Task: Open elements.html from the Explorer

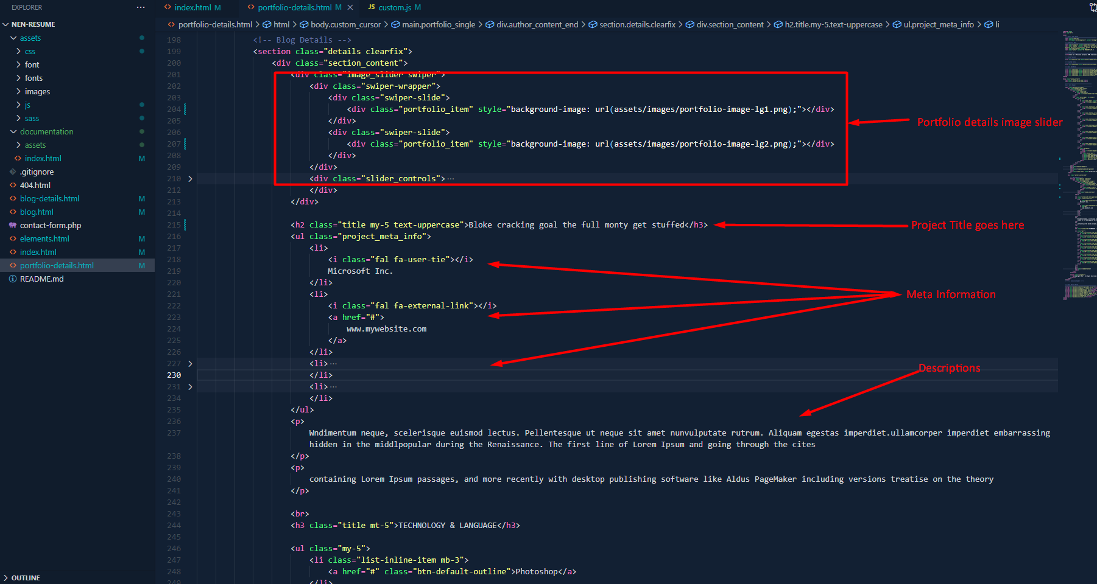Action: click(x=44, y=238)
